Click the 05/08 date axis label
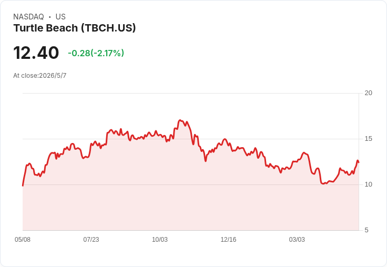Image resolution: width=387 pixels, height=267 pixels. [x=23, y=239]
